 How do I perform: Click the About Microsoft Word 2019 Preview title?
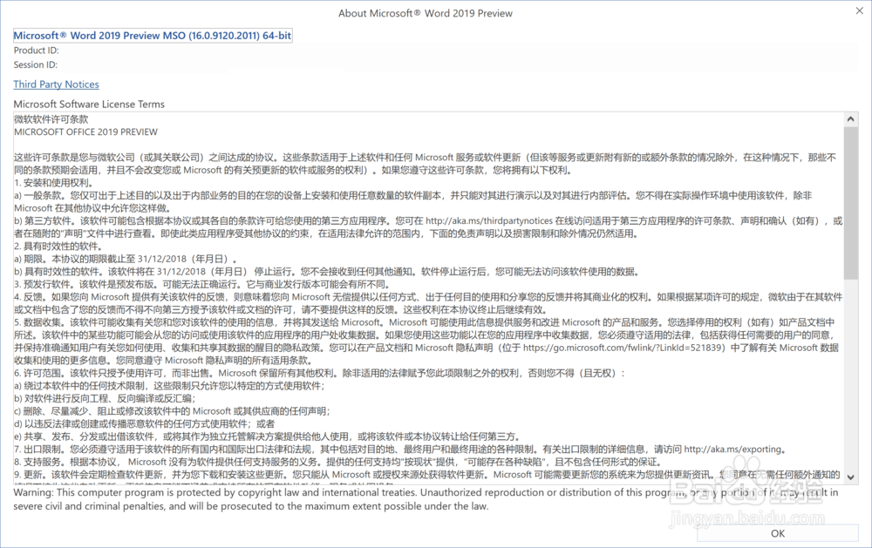(426, 13)
